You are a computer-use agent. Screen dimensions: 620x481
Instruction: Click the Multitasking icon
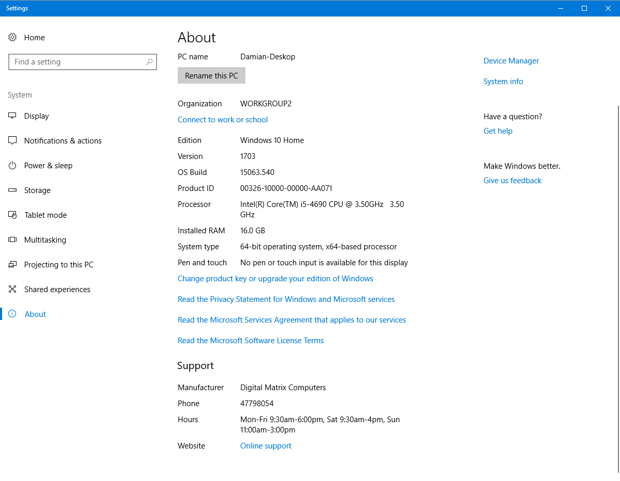(x=12, y=240)
